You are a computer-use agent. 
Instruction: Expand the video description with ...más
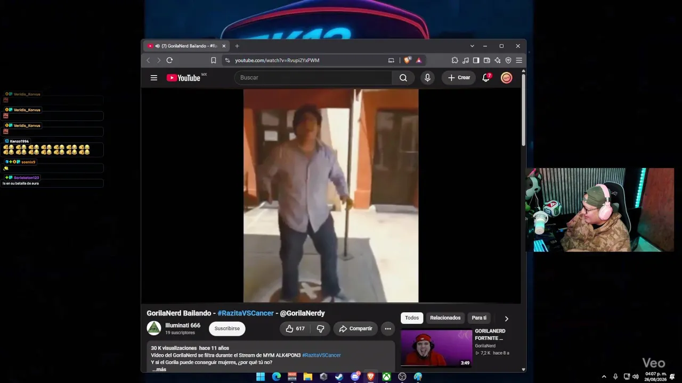point(159,369)
